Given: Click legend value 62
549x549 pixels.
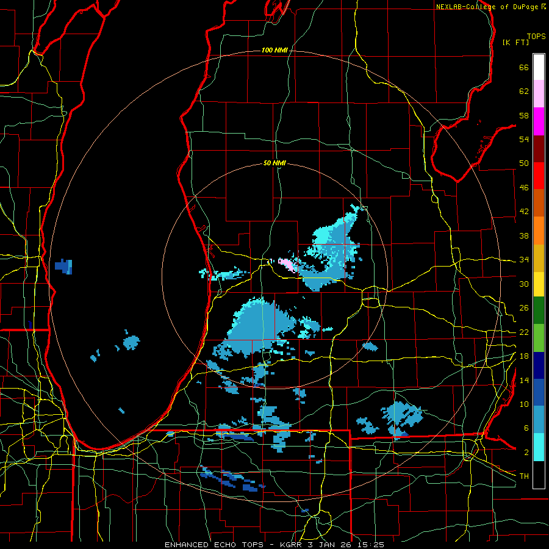Looking at the screenshot, I should [x=524, y=91].
